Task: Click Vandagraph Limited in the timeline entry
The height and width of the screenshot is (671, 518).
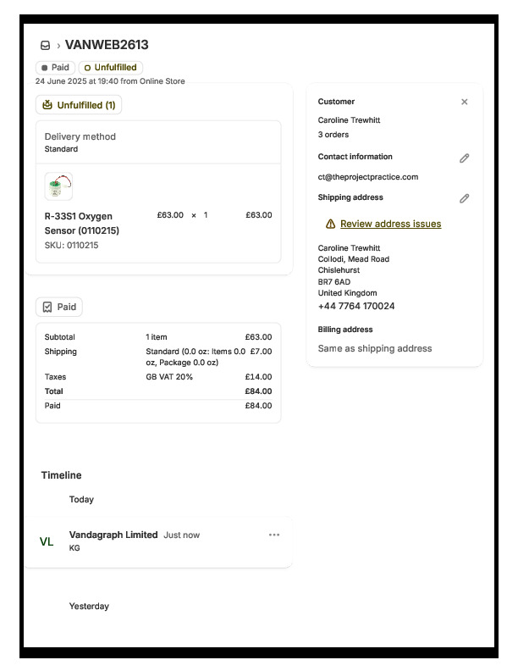Action: (x=113, y=535)
